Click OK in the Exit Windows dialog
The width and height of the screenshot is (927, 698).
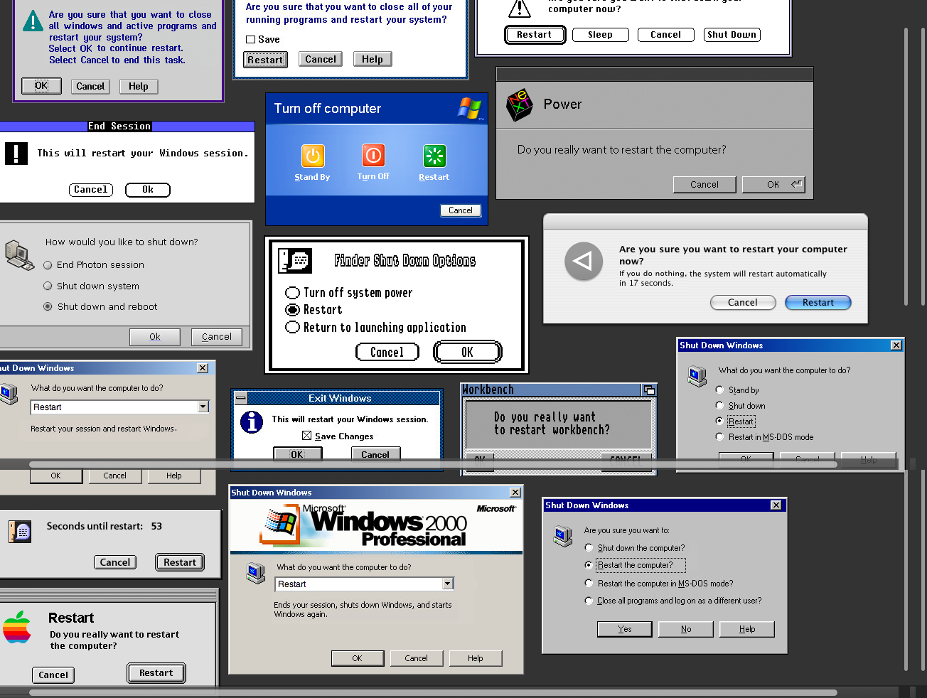coord(297,454)
